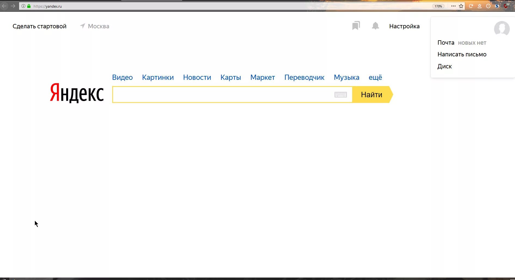Go forward with the browser forward arrow

coord(13,6)
